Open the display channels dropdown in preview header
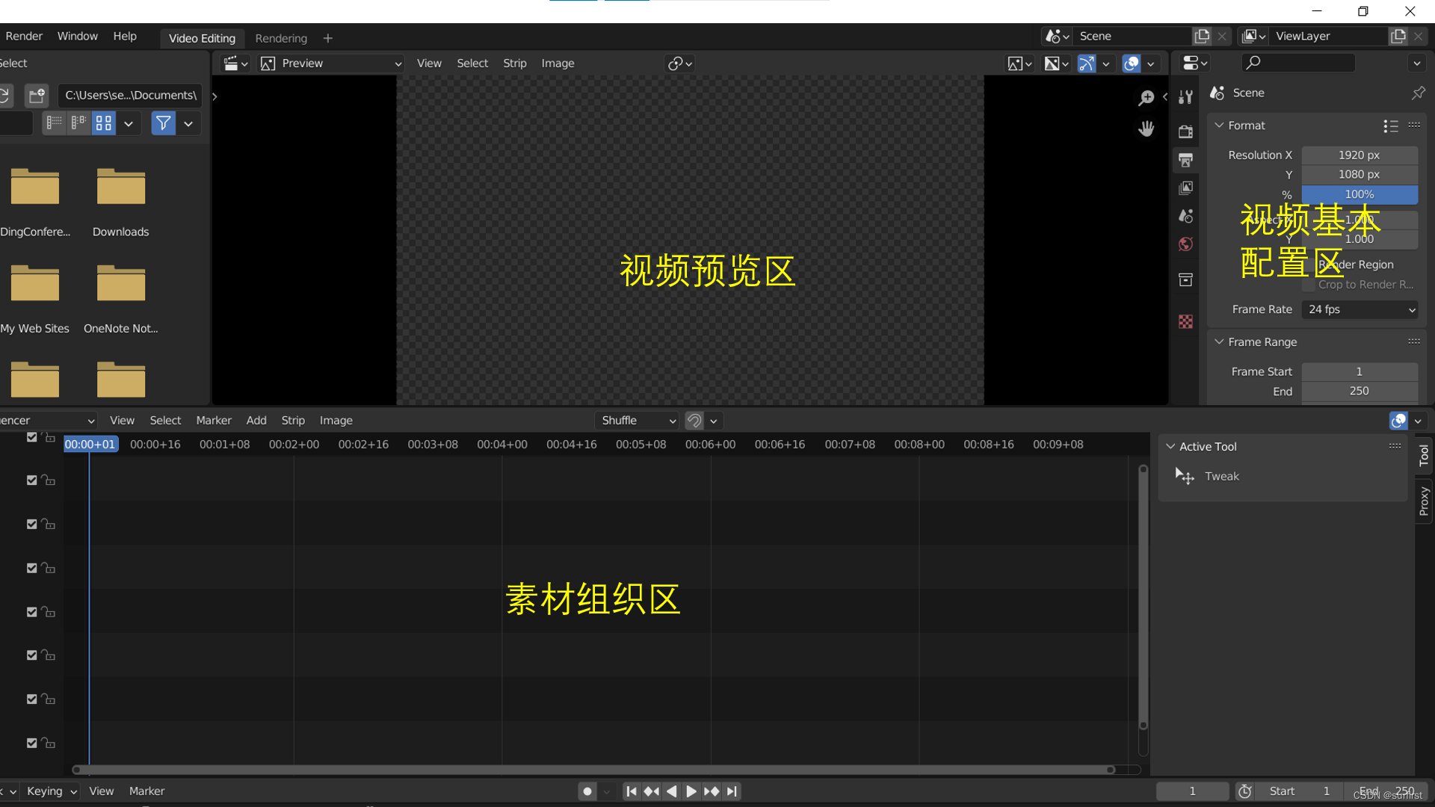 (1019, 64)
